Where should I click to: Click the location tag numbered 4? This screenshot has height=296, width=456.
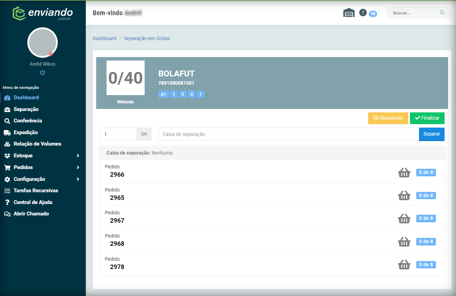(x=192, y=94)
